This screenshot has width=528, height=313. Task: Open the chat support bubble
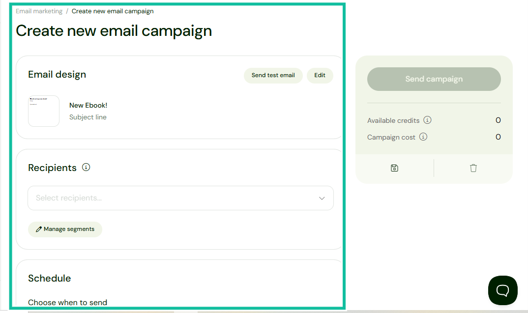(x=502, y=290)
